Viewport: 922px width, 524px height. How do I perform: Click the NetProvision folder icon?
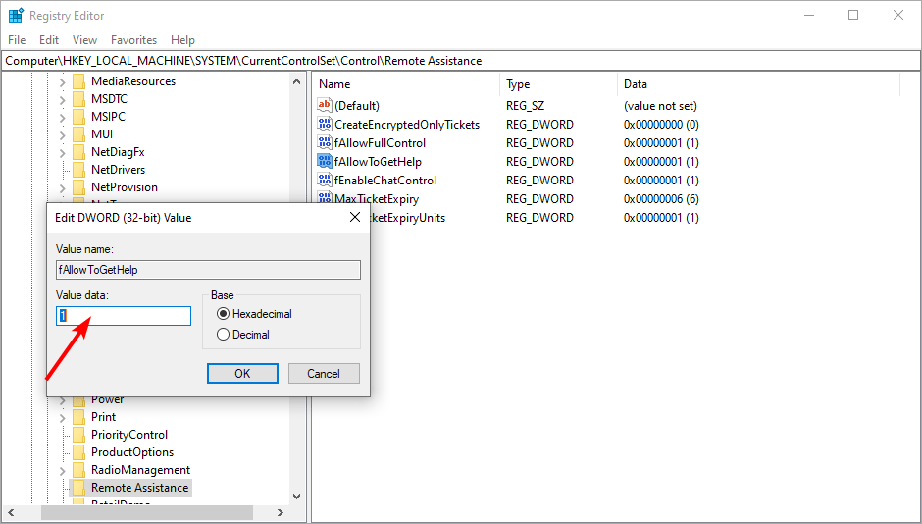click(x=78, y=187)
